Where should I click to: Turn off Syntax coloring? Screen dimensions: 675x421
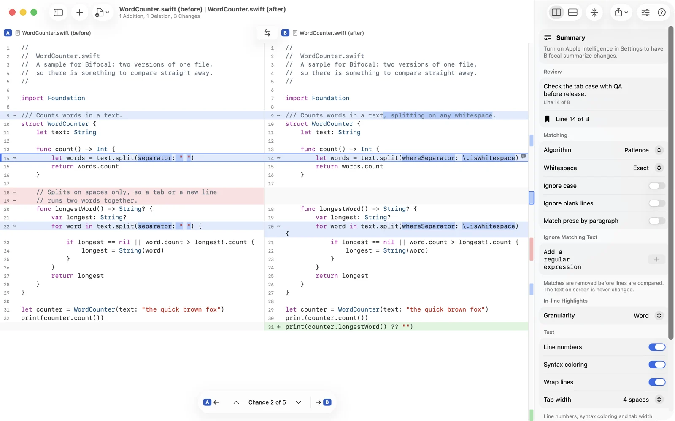(x=657, y=365)
